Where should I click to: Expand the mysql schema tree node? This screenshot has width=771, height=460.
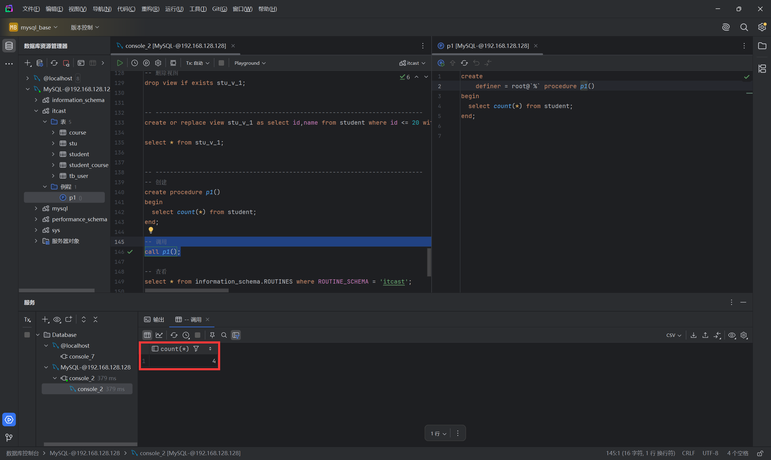[36, 208]
